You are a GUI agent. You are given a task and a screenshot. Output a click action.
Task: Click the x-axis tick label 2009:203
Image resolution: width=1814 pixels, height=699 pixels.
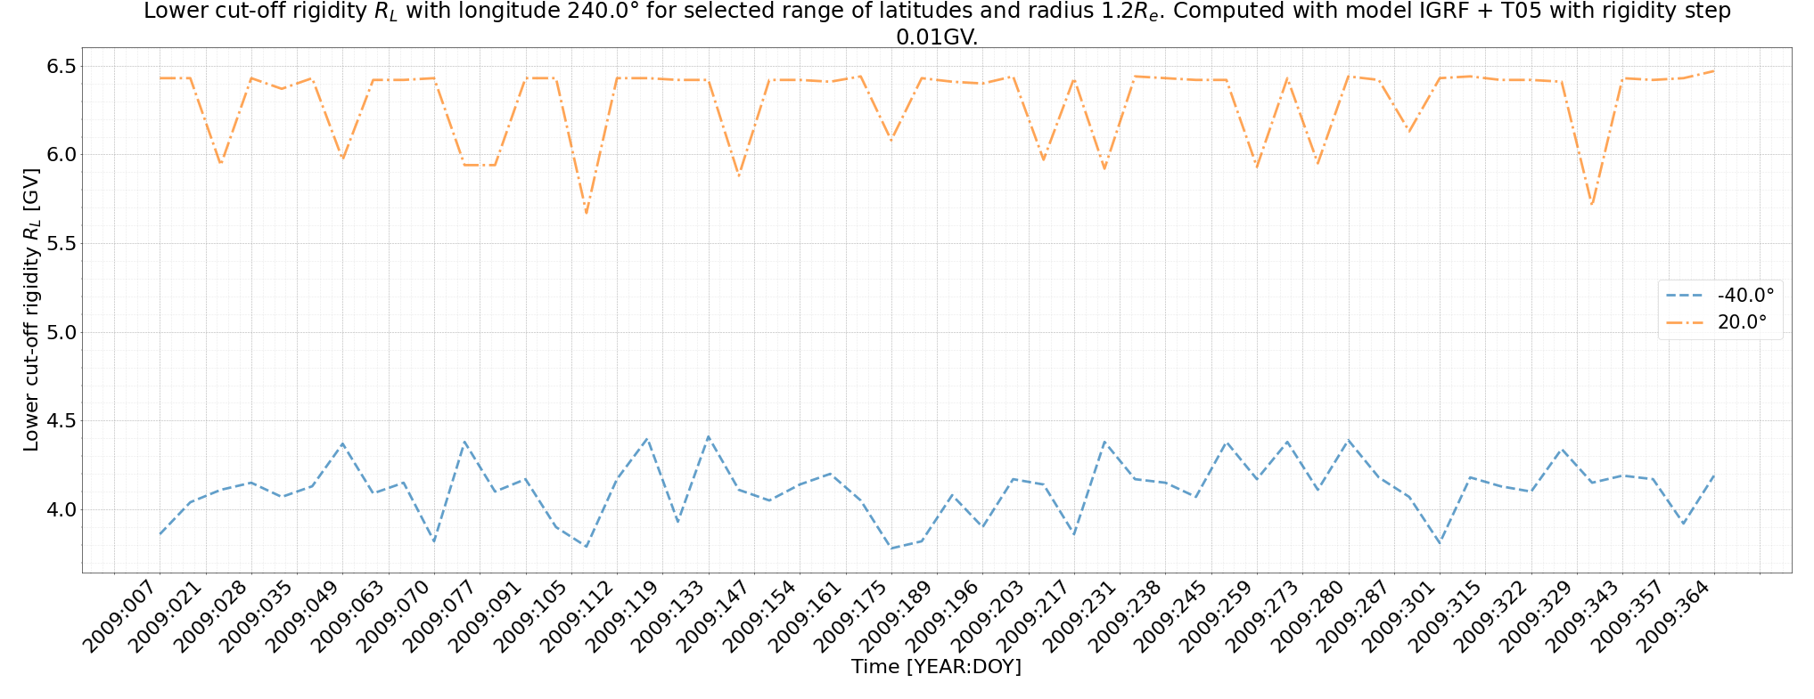[x=989, y=616]
